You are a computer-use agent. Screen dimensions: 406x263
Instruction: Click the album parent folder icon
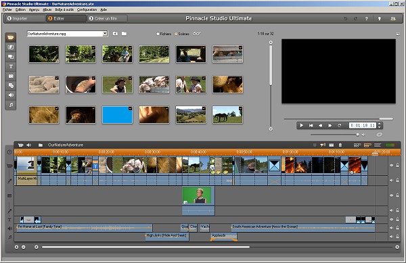115,34
